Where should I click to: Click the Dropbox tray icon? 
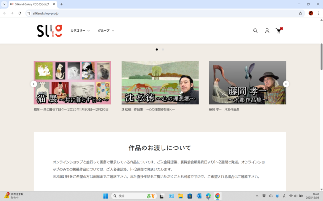pos(264,196)
